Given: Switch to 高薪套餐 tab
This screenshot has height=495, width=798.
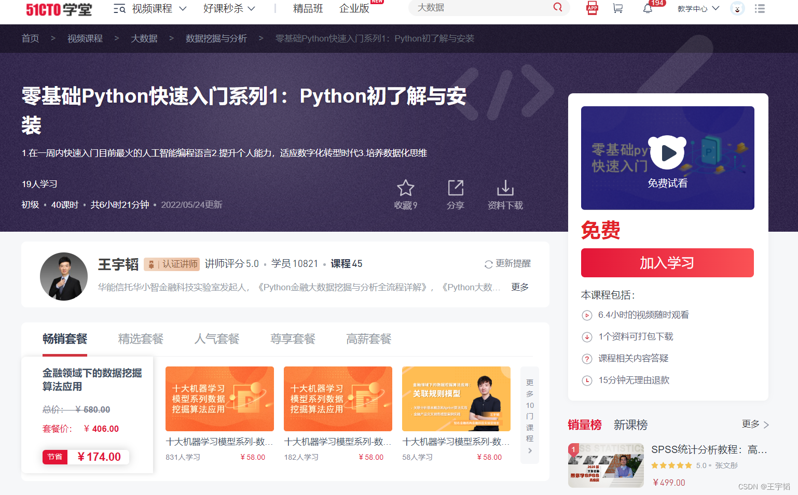Looking at the screenshot, I should pyautogui.click(x=368, y=339).
